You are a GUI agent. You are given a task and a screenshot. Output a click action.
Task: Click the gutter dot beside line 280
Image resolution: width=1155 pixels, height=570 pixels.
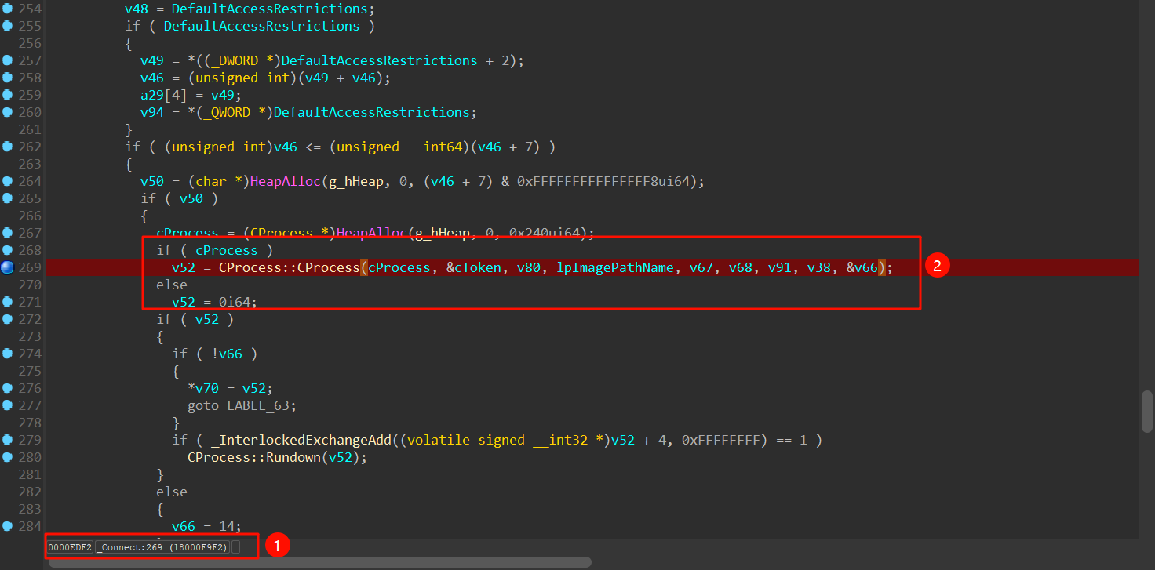click(7, 457)
